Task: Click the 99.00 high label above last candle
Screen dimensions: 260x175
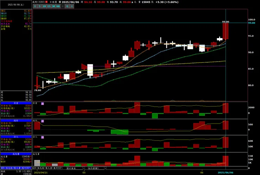Action: coord(226,22)
